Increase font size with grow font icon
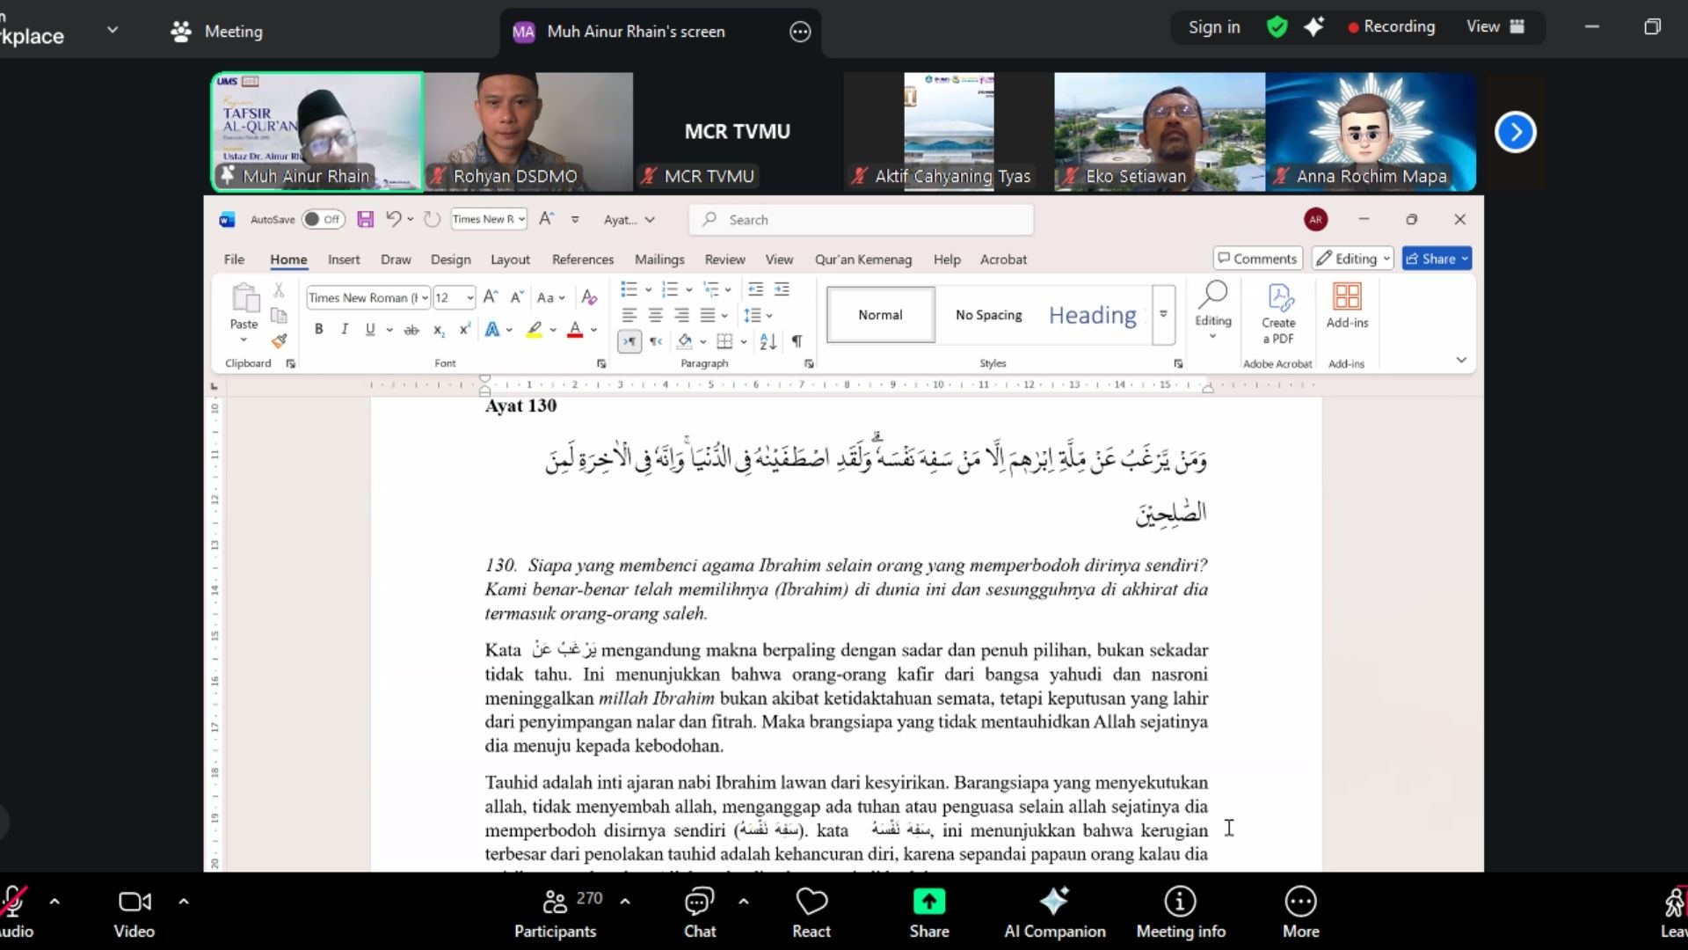1688x950 pixels. click(x=491, y=297)
